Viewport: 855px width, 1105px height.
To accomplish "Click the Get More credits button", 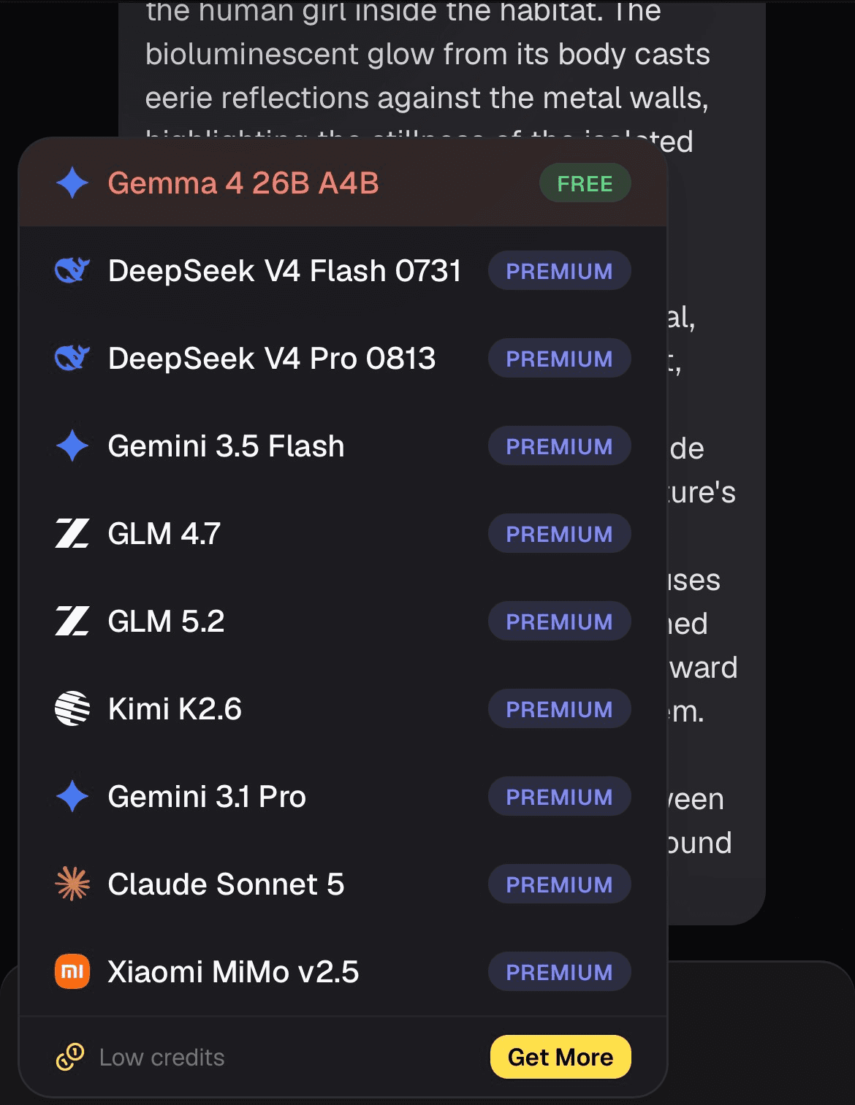I will tap(560, 1057).
